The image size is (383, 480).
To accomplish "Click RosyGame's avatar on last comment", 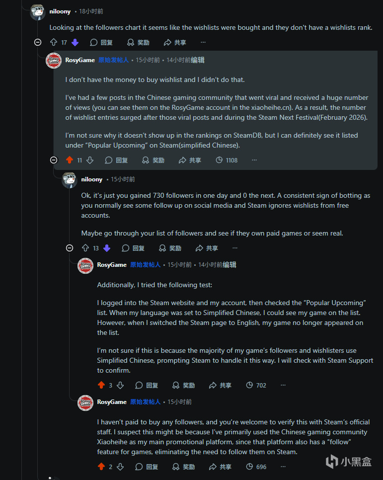I will 85,402.
